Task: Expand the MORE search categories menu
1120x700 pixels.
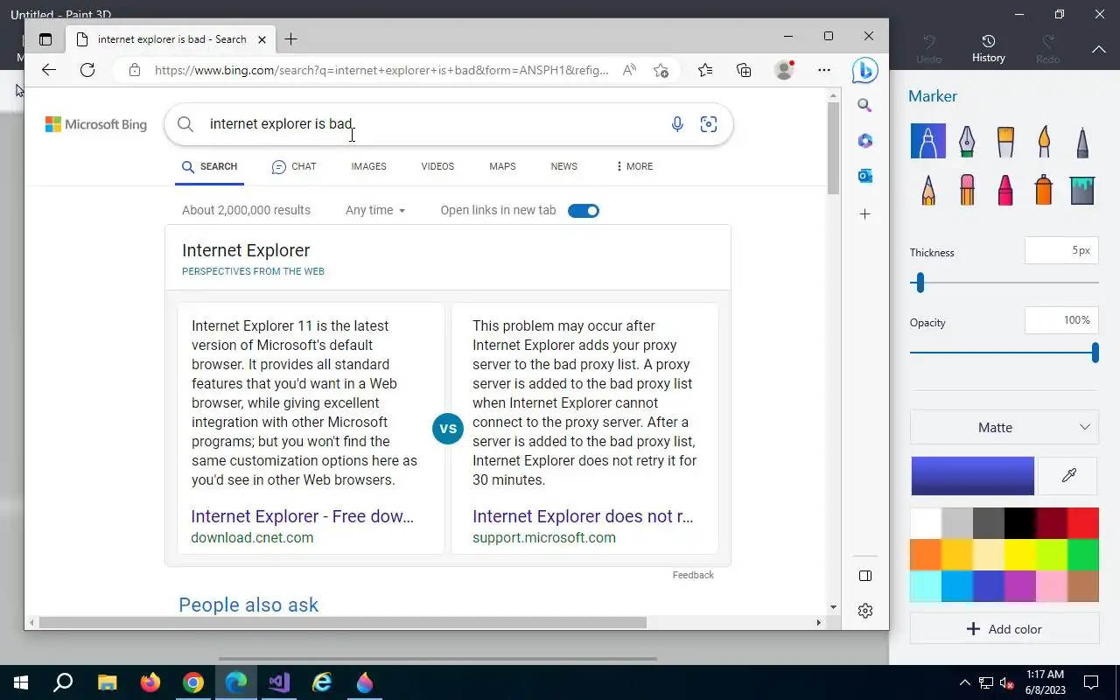Action: pyautogui.click(x=634, y=166)
